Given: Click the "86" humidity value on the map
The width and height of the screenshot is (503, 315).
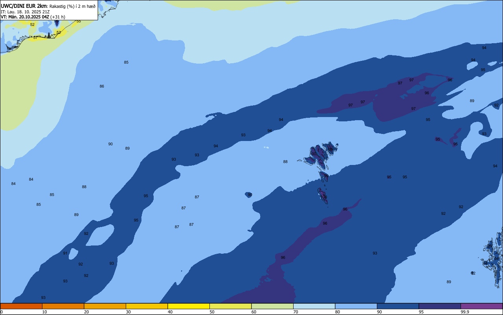Looking at the screenshot, I should click(102, 86).
